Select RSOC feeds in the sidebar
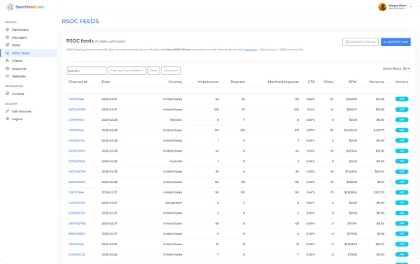The width and height of the screenshot is (420, 264). 29,53
